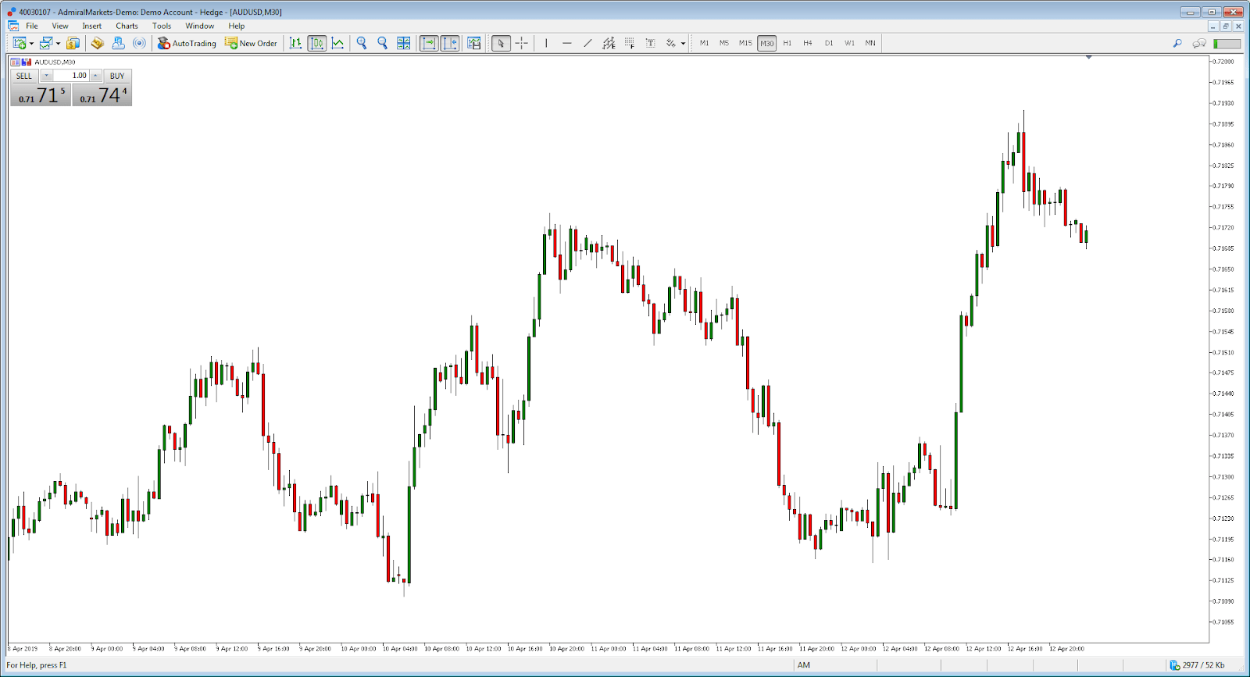Zoom in on the chart
Viewport: 1250px width, 677px height.
coord(362,43)
